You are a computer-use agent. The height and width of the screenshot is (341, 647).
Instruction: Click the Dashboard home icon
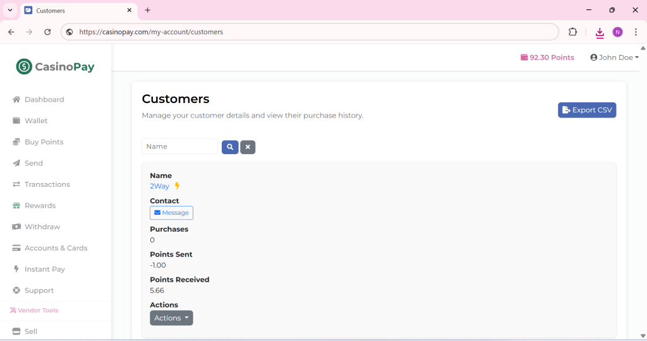pyautogui.click(x=16, y=99)
